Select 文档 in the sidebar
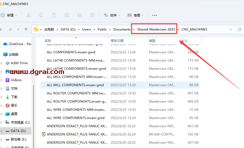Screen dimensions: 244x148 point(12,88)
